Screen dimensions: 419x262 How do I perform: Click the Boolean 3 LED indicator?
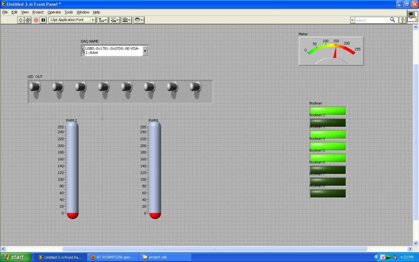[x=328, y=134]
